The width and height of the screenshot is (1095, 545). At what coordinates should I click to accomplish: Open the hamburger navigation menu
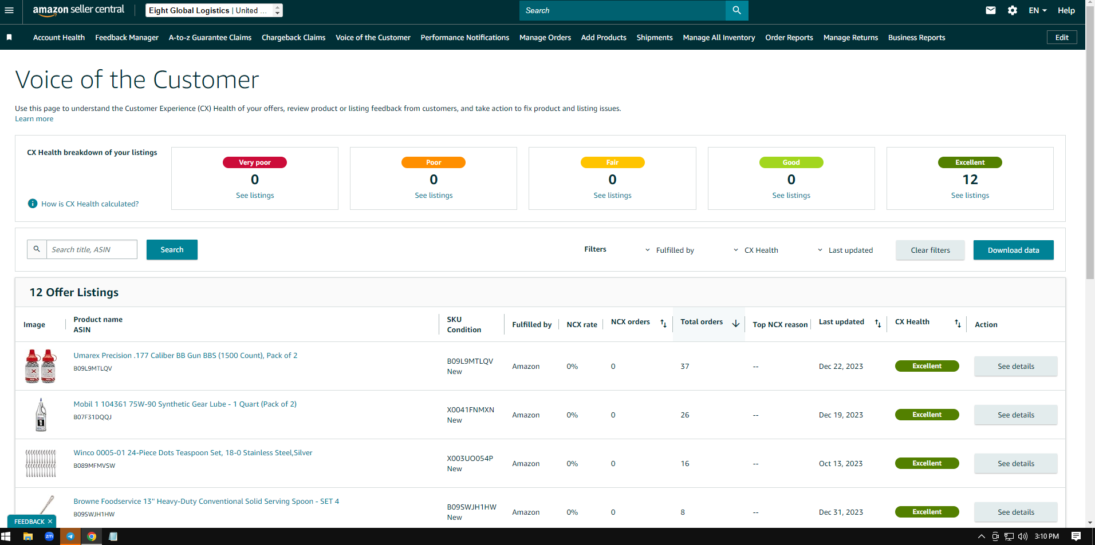tap(9, 10)
